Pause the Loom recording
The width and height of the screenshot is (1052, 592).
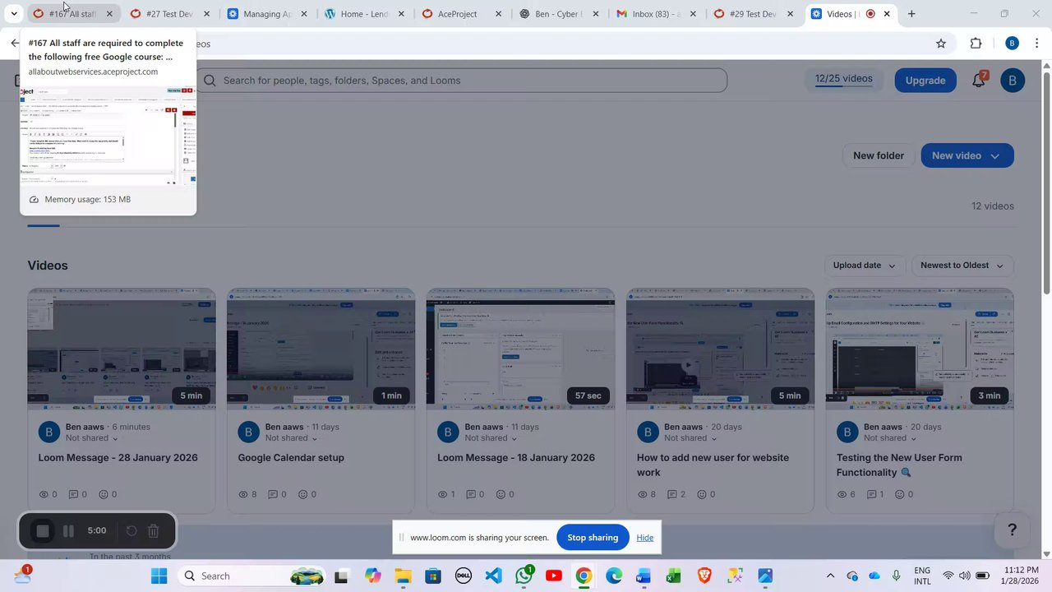pos(69,531)
